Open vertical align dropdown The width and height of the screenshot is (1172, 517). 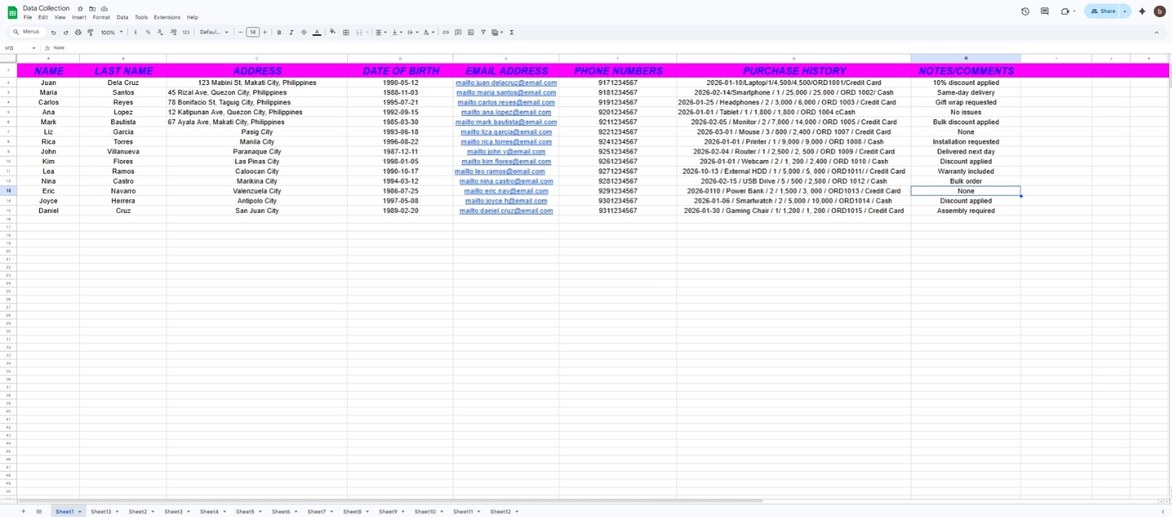point(396,32)
